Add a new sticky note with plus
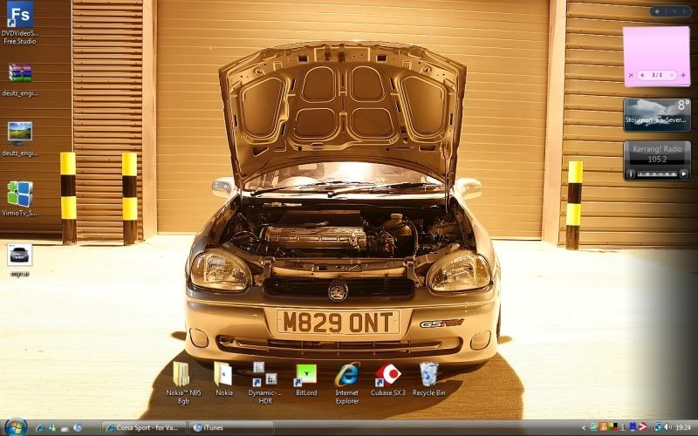698x436 pixels. [x=683, y=76]
